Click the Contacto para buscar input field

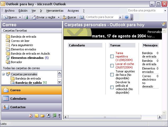pyautogui.click(x=102, y=17)
